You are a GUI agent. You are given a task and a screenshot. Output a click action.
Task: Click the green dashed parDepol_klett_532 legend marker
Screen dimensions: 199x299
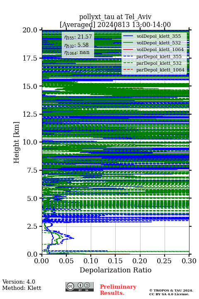point(128,63)
